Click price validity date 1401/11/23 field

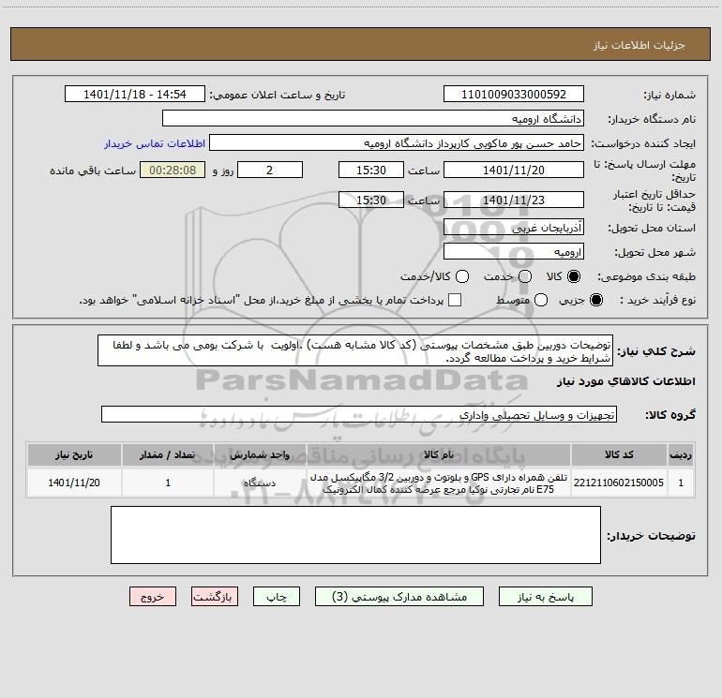click(x=514, y=200)
